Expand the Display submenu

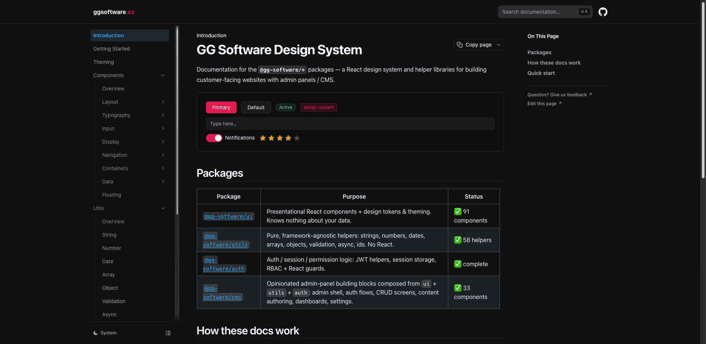163,142
